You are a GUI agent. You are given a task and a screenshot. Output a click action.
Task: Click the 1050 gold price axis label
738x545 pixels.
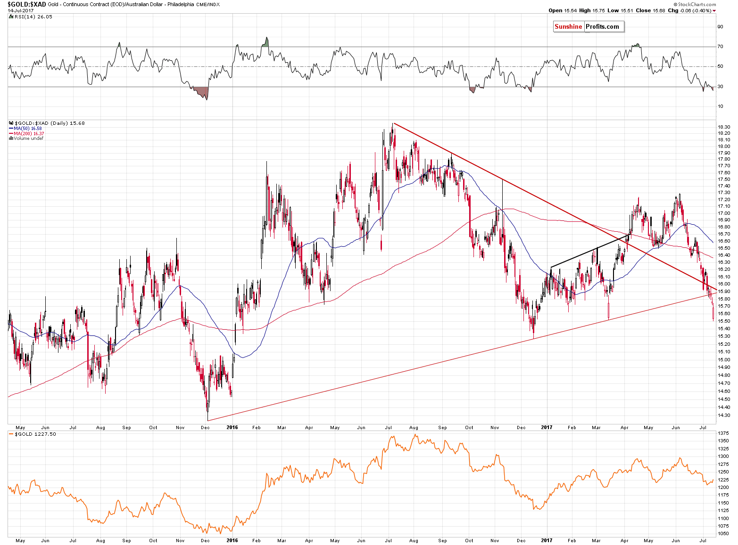(722, 534)
